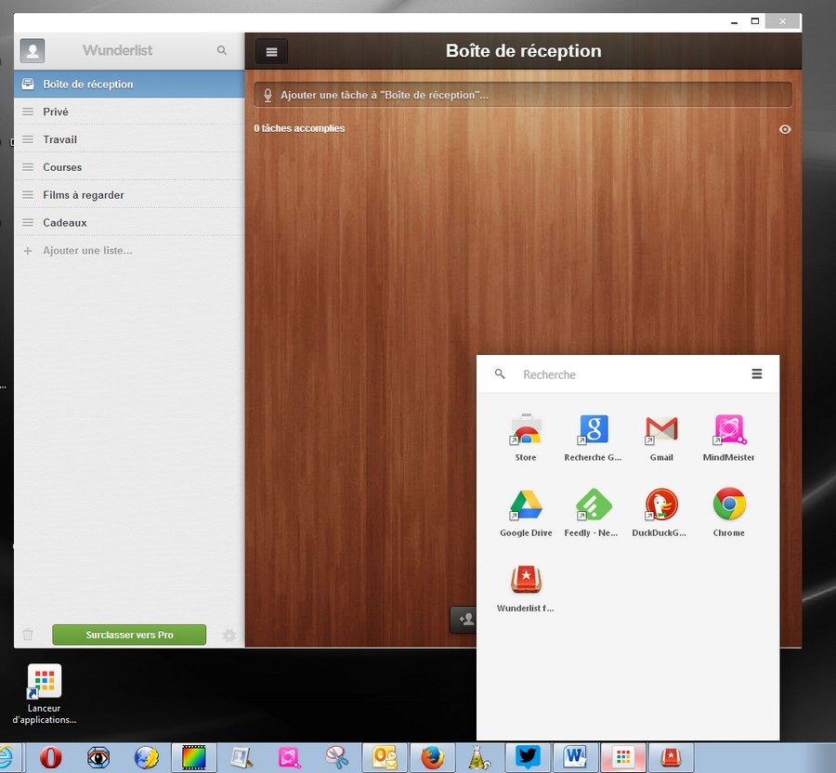The image size is (836, 773).
Task: Click the Wunderlist app launcher icon
Action: [x=526, y=581]
